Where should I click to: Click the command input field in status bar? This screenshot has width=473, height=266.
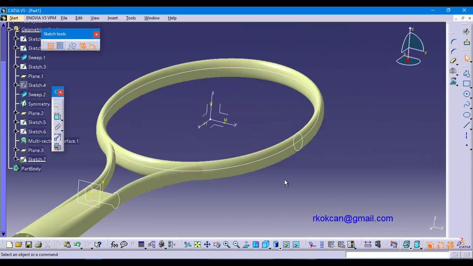(x=397, y=254)
